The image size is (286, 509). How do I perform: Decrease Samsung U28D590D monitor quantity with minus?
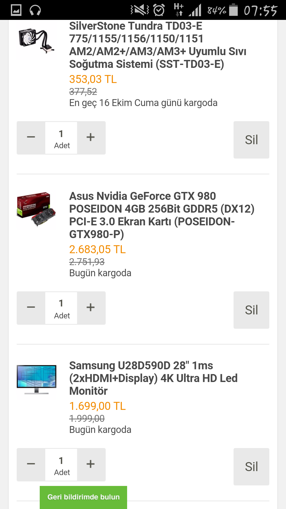[x=31, y=464]
